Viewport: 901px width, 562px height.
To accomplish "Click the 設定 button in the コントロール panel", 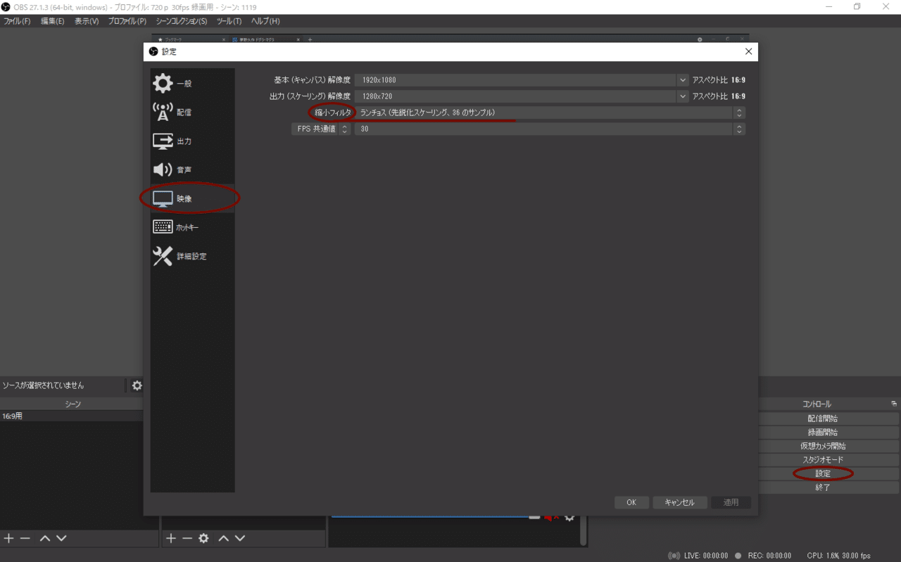I will point(823,473).
